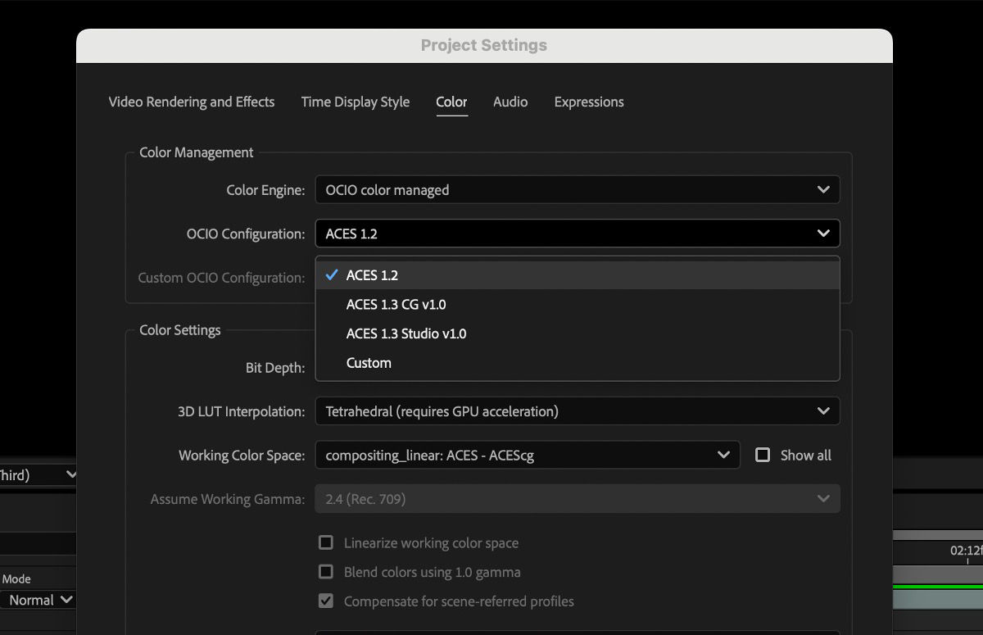This screenshot has width=983, height=635.
Task: Switch to the Audio tab
Action: tap(510, 102)
